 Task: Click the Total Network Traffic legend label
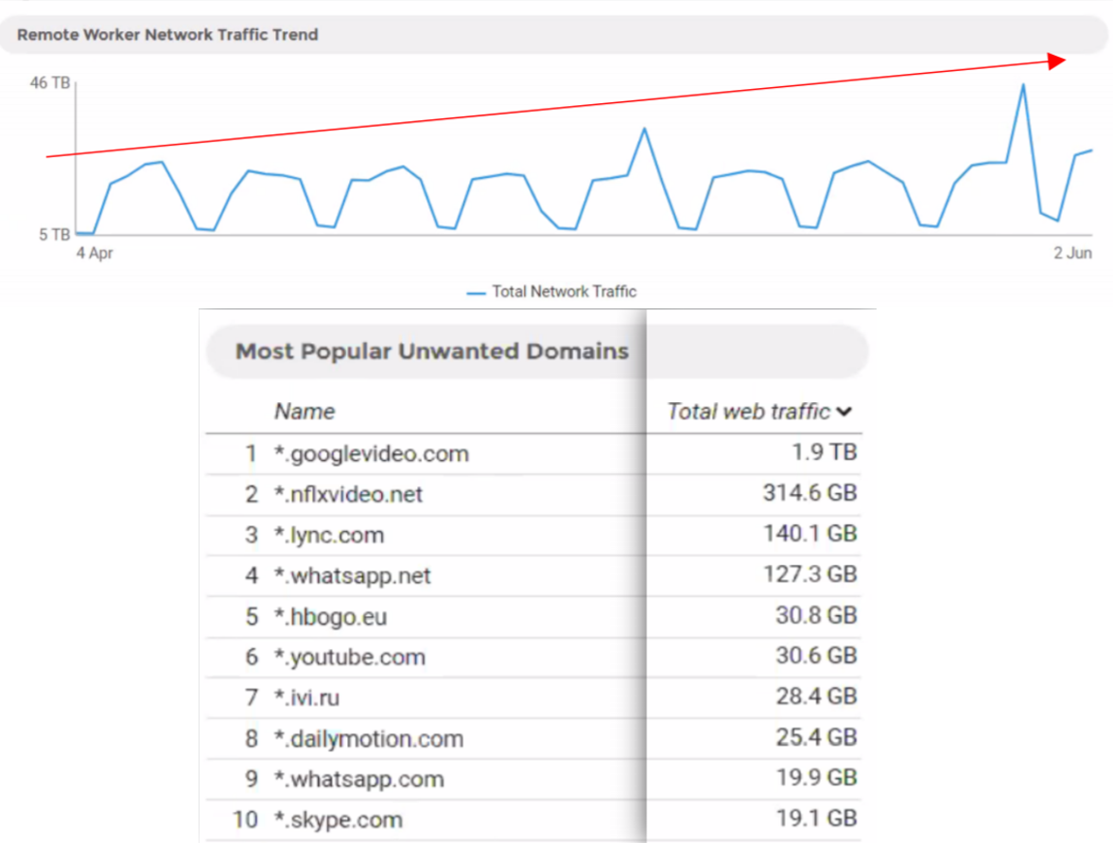coord(564,292)
